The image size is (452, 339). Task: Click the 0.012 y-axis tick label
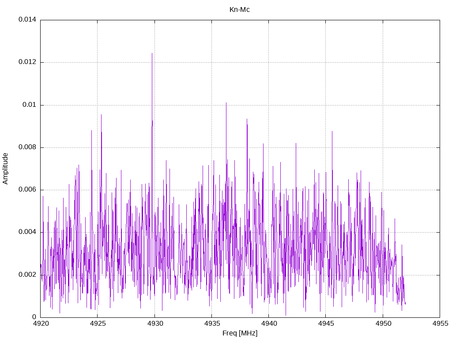point(27,62)
